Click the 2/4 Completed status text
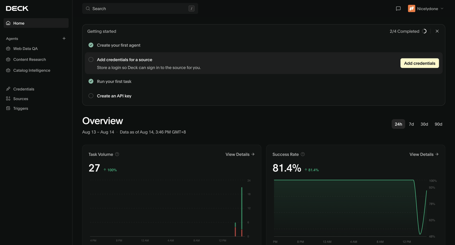The width and height of the screenshot is (455, 245). click(404, 31)
